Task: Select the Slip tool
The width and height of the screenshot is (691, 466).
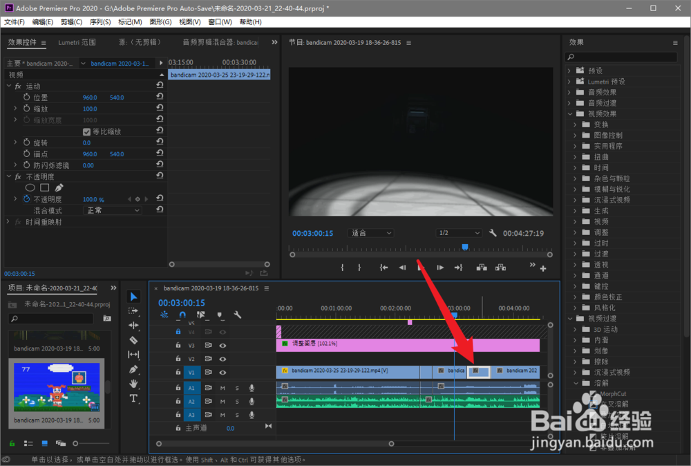Action: pos(133,355)
